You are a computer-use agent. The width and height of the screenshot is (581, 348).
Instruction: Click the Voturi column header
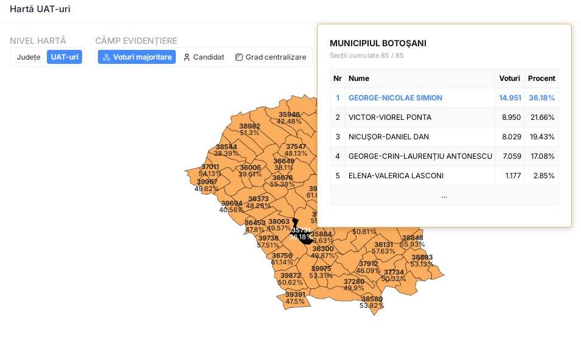click(x=509, y=78)
